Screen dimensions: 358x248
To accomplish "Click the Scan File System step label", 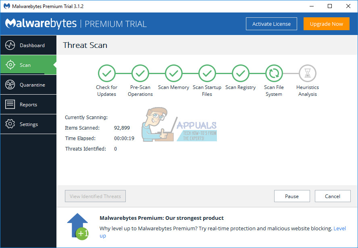I will [x=274, y=91].
